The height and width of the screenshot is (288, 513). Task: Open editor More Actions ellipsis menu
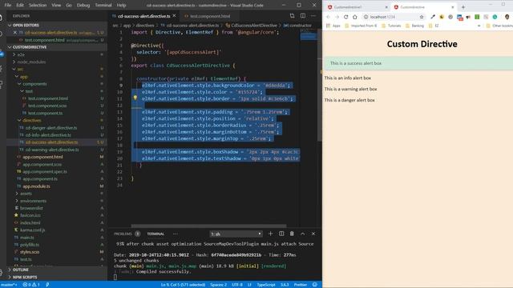pos(313,16)
